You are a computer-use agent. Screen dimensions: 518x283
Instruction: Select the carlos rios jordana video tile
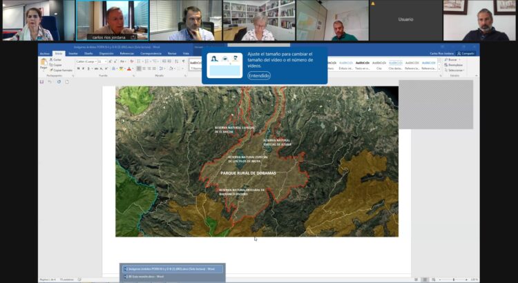tap(113, 20)
